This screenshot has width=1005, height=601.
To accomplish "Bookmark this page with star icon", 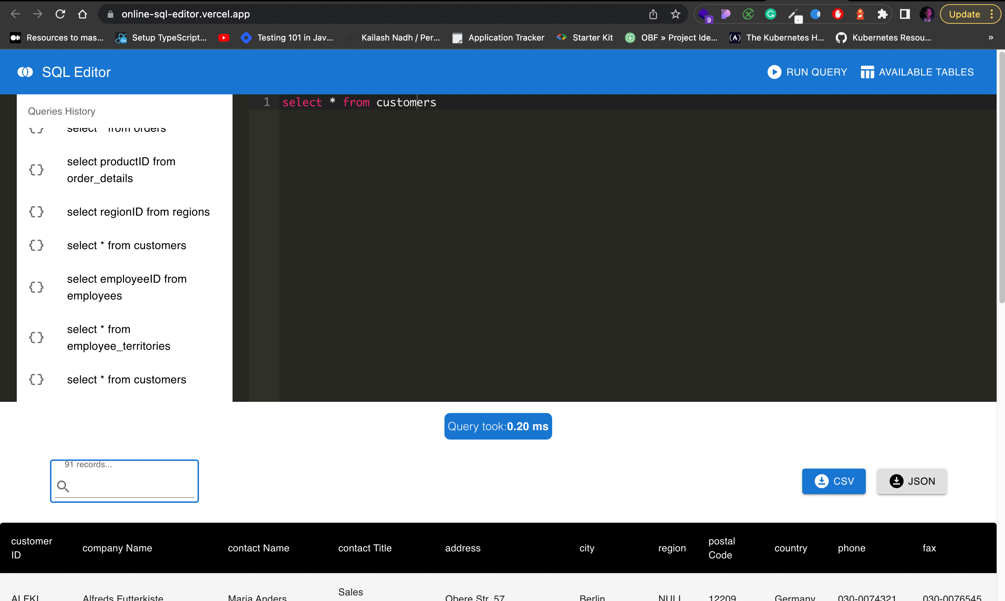I will [675, 14].
